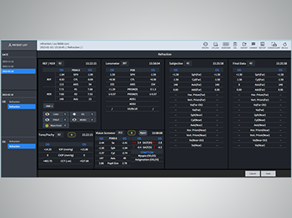Click the Astigmatism symptom text
The height and width of the screenshot is (218, 292).
tap(147, 160)
